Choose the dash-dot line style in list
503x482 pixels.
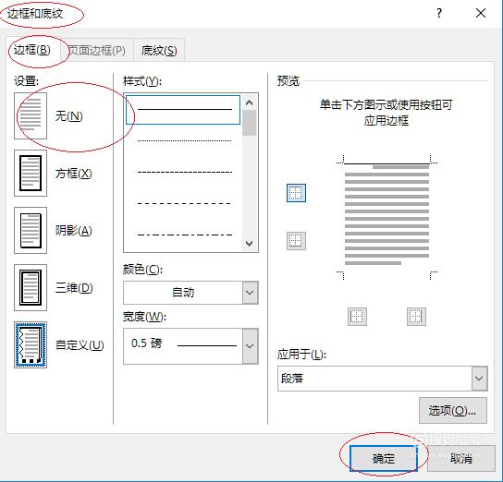click(x=184, y=235)
